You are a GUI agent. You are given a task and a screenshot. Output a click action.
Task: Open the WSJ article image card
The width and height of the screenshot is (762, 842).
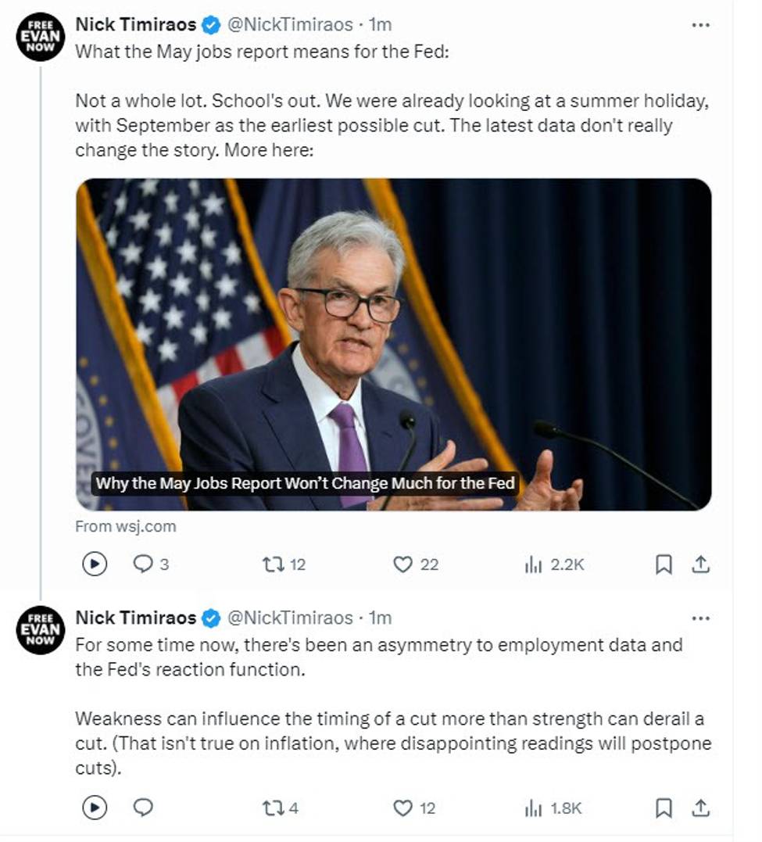393,344
